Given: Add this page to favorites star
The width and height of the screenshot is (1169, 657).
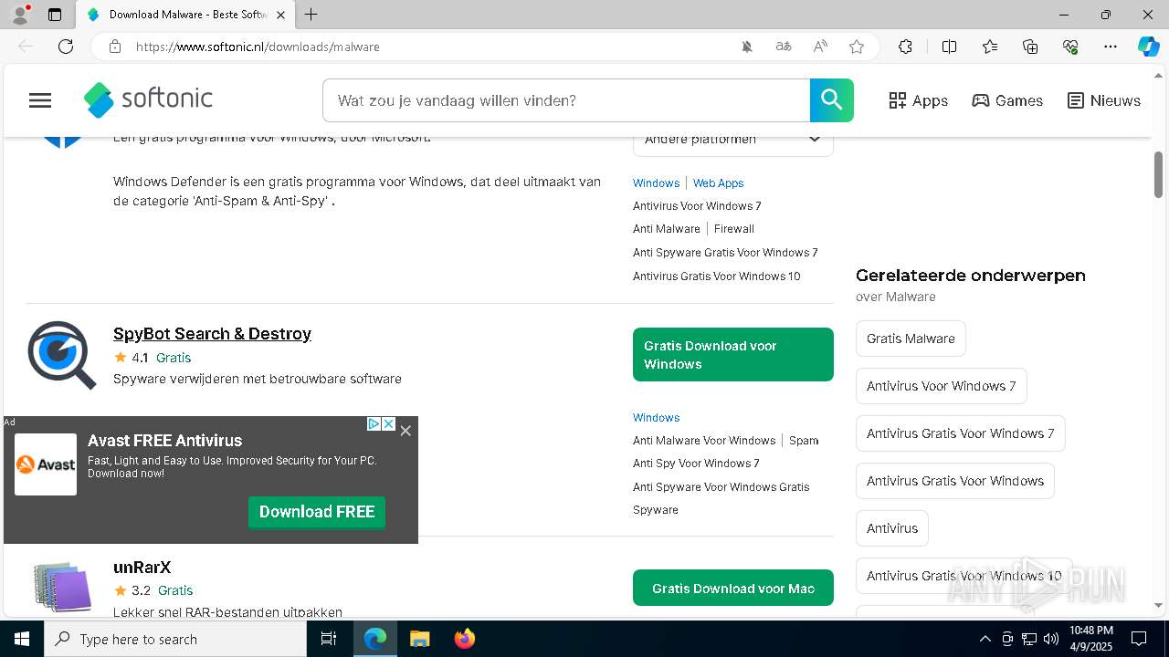Looking at the screenshot, I should 857,47.
